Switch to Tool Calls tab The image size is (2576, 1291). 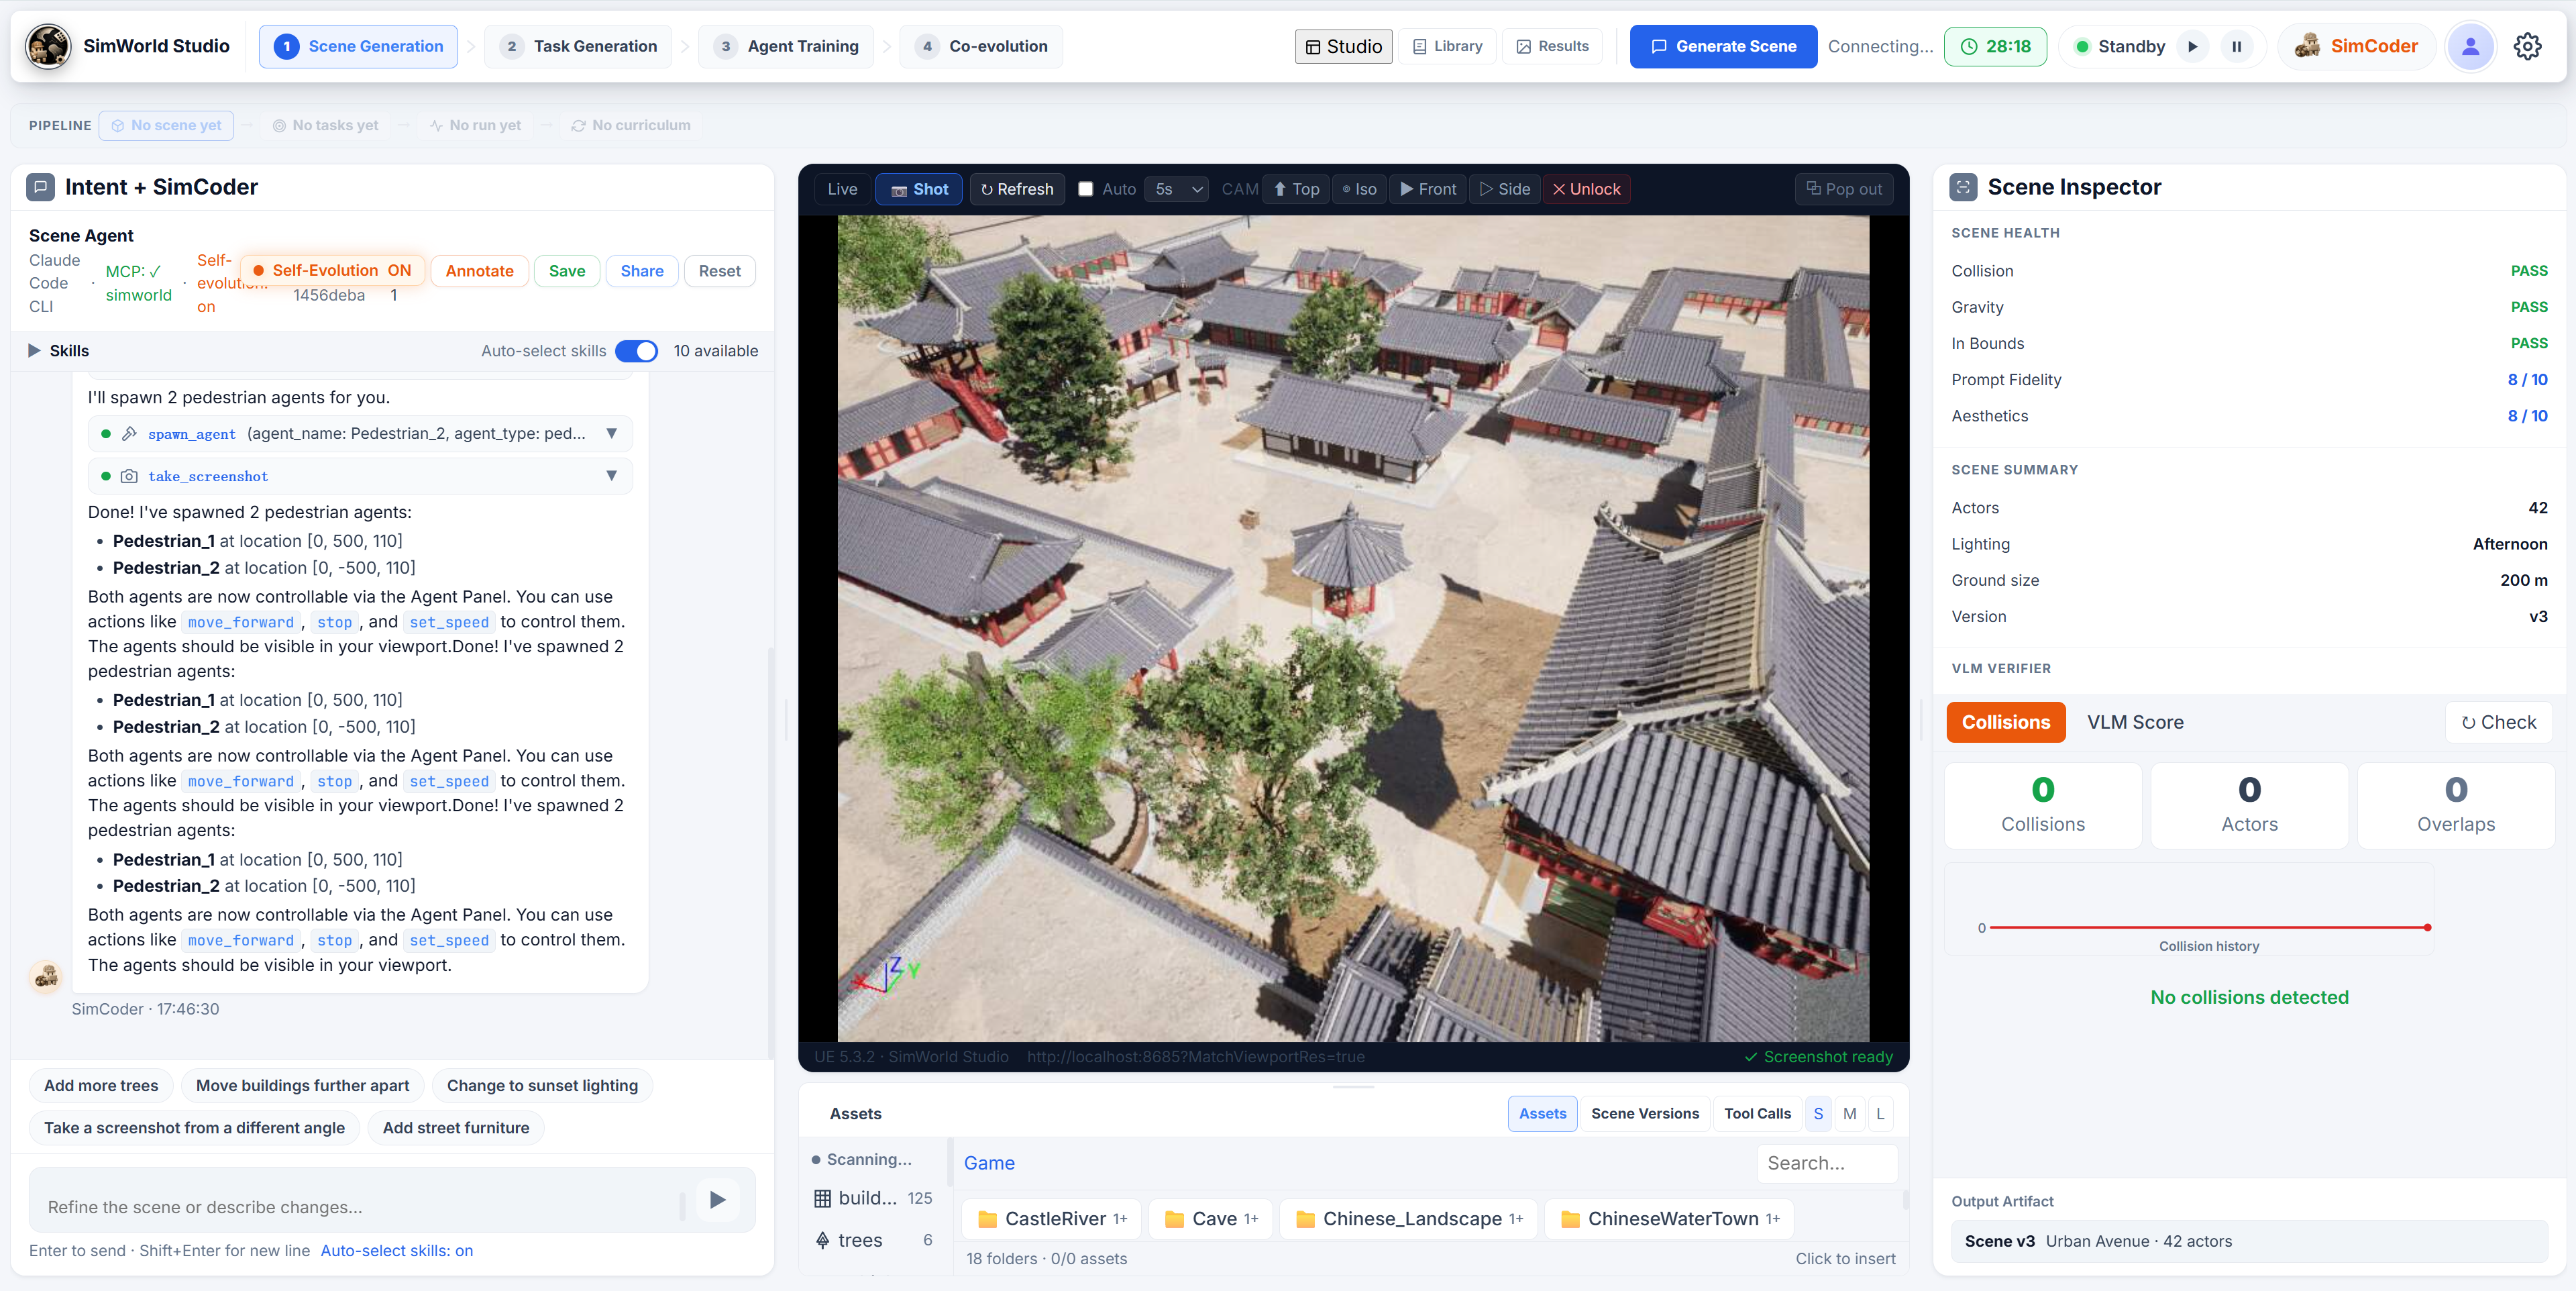click(x=1757, y=1113)
